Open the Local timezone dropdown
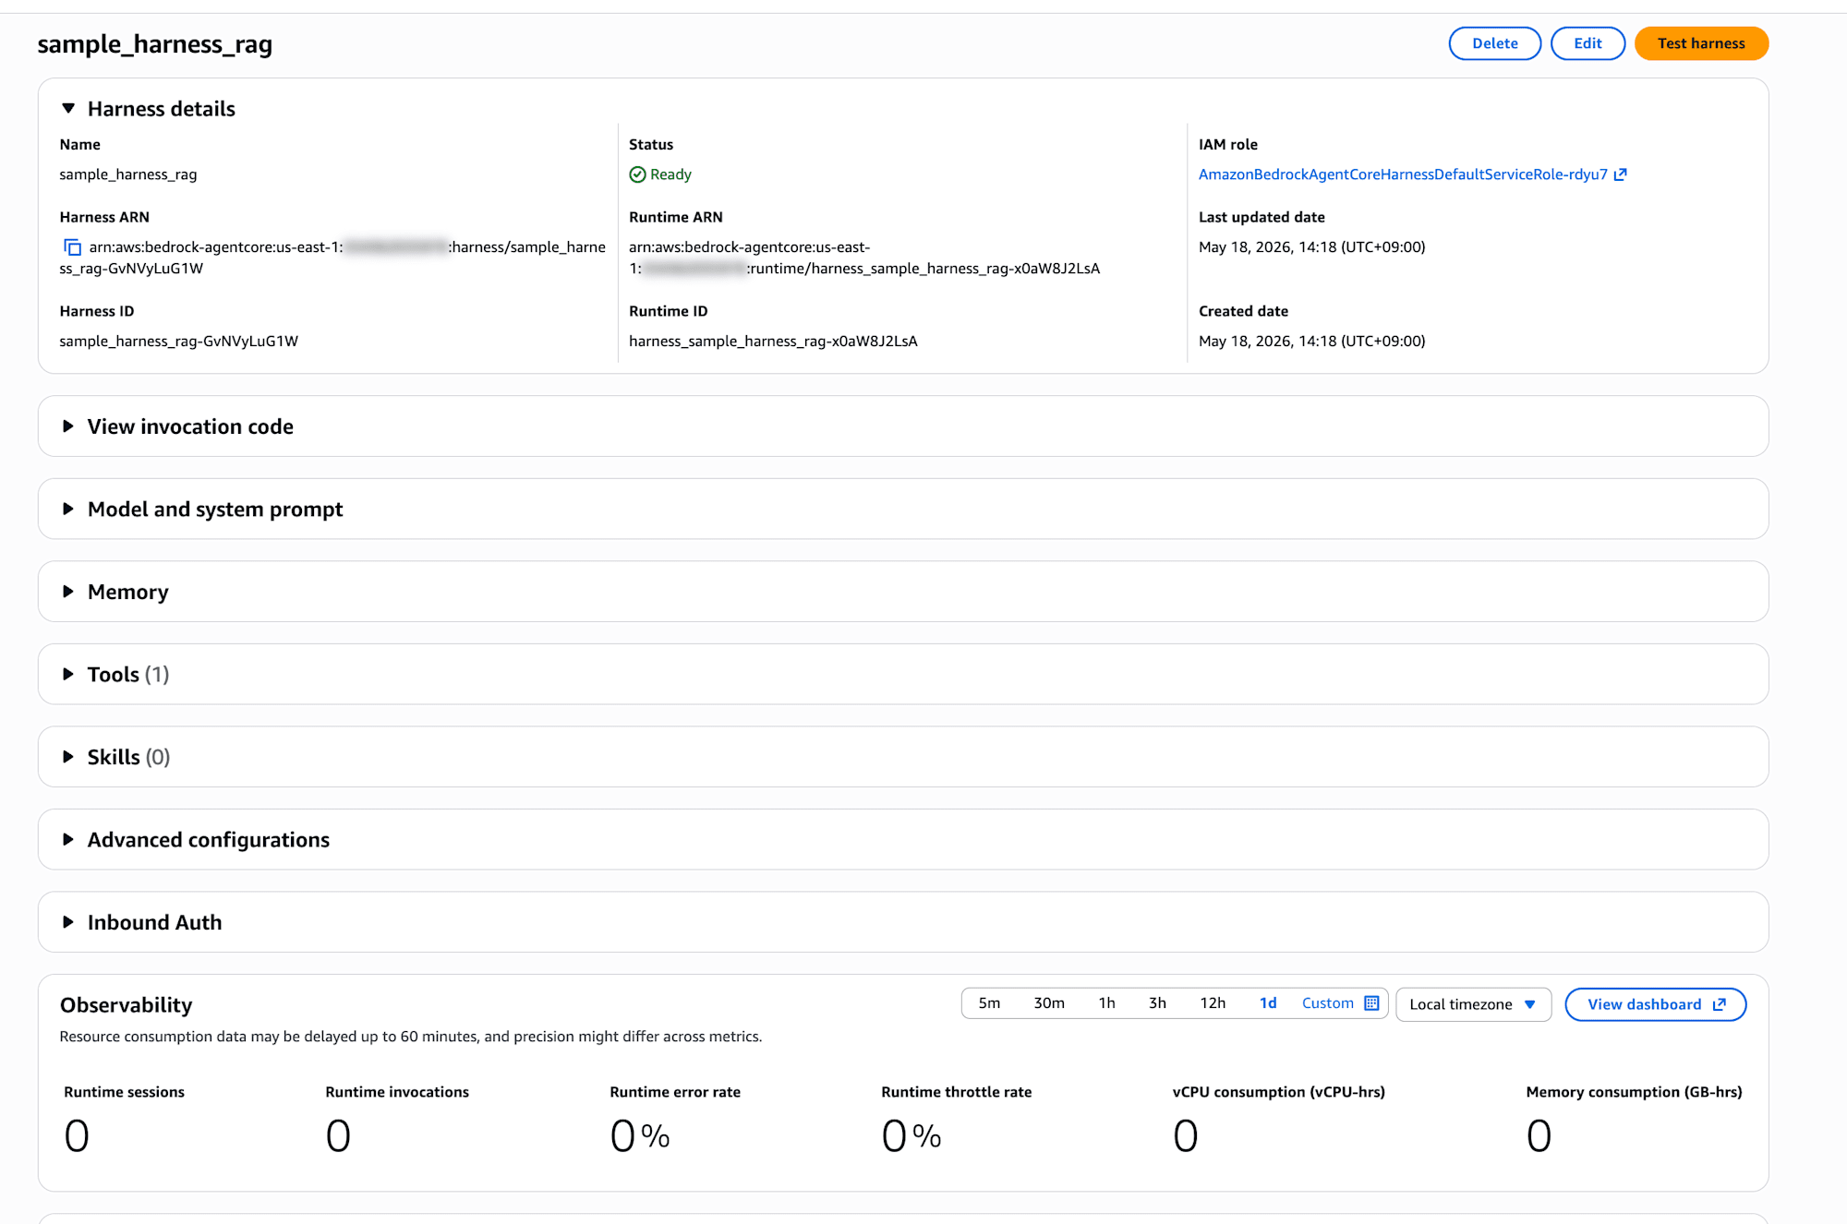 tap(1473, 1004)
